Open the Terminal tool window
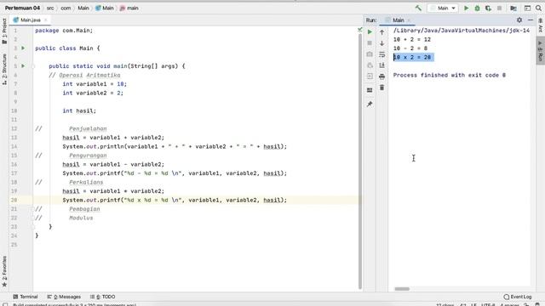The width and height of the screenshot is (545, 306). [26, 297]
